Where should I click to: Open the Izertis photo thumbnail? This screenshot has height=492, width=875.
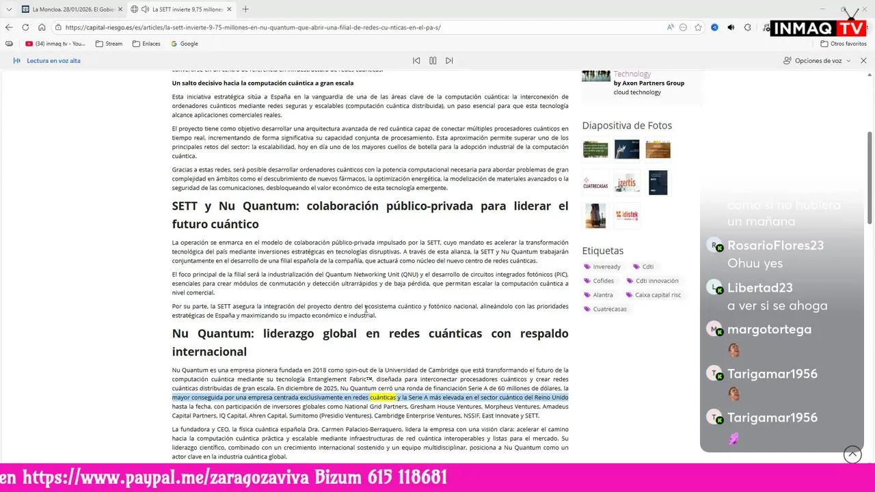click(627, 183)
